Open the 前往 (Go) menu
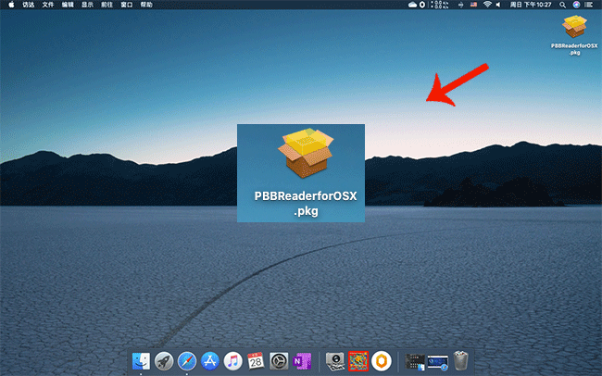Viewport: 602px width, 376px height. pyautogui.click(x=107, y=5)
